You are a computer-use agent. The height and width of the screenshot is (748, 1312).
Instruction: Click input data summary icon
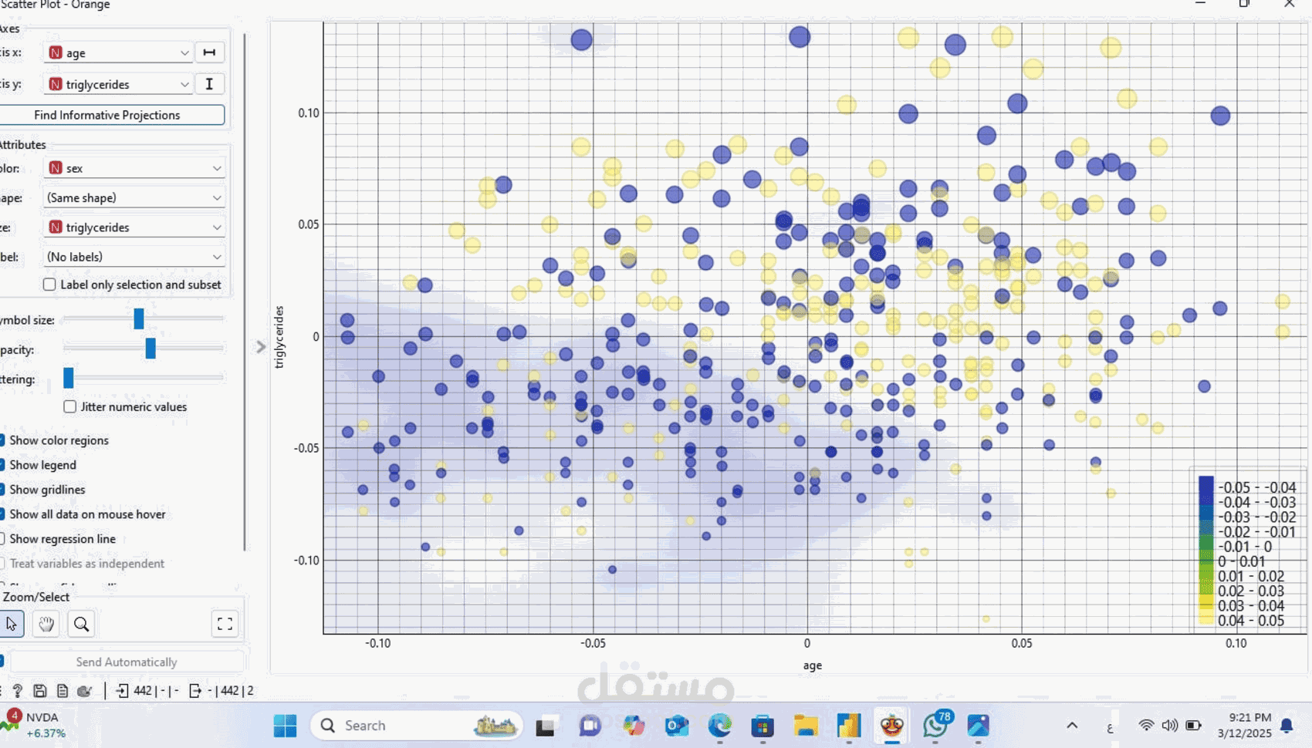(x=122, y=691)
